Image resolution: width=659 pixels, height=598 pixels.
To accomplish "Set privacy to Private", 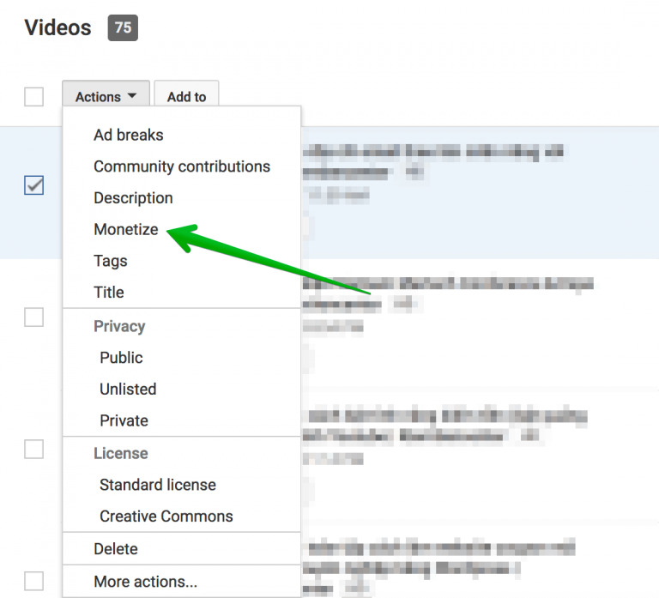I will coord(124,421).
